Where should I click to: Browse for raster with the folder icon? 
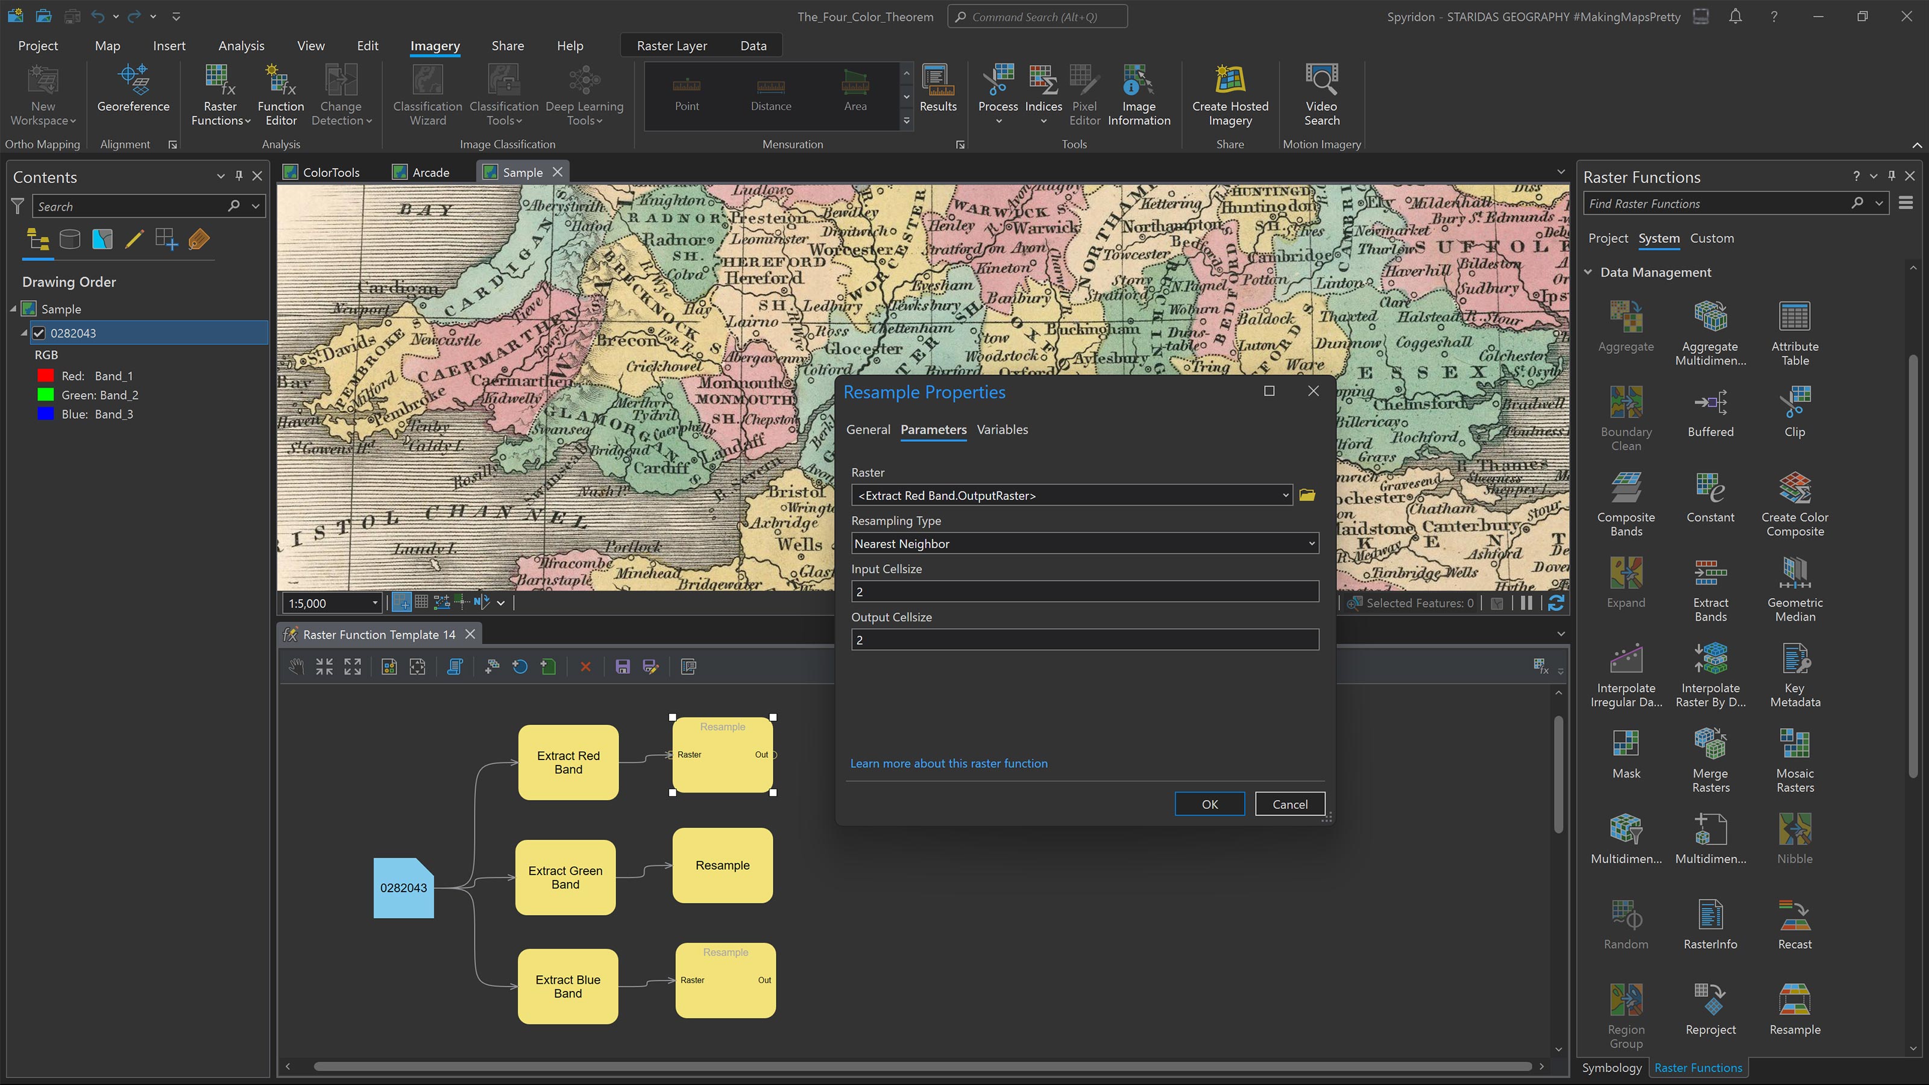click(x=1308, y=495)
